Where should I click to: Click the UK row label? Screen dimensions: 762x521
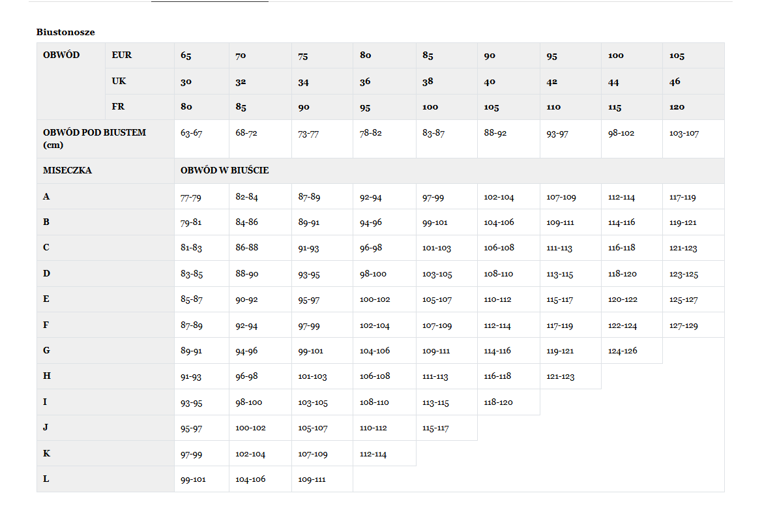click(x=119, y=82)
